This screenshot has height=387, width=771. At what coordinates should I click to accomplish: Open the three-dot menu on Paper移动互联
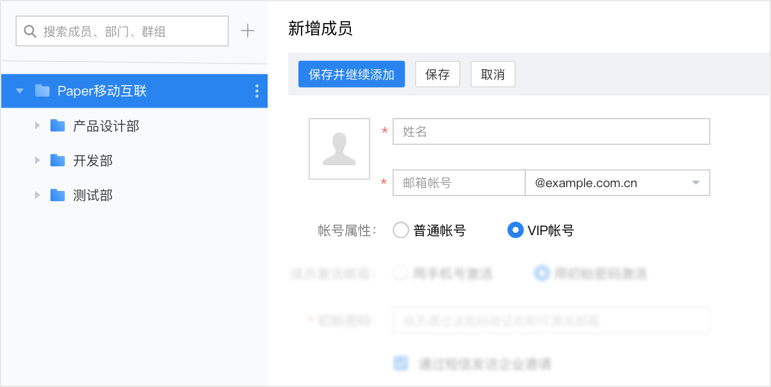point(256,90)
